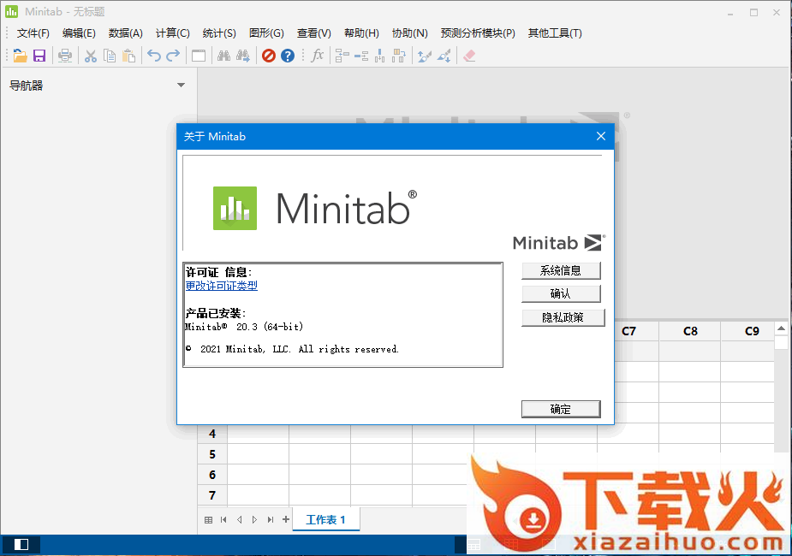Click the second layout toolbar icon before the bar-with-ticks icon
The image size is (792, 556).
pos(361,56)
